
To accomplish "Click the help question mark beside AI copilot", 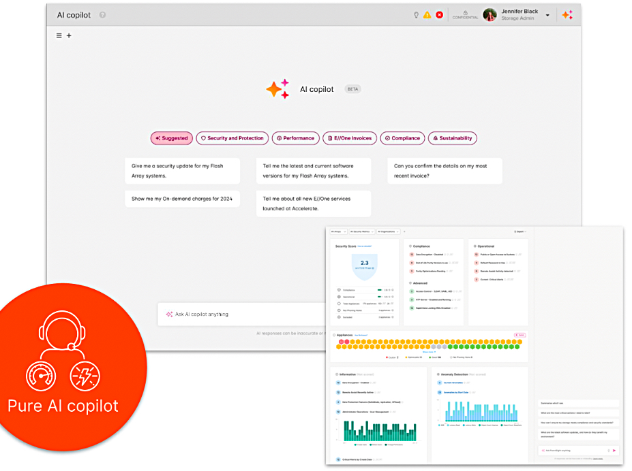I will [x=102, y=15].
